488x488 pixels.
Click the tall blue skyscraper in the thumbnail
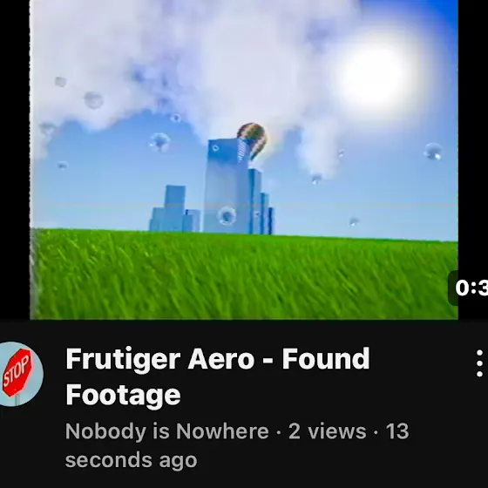tap(227, 186)
